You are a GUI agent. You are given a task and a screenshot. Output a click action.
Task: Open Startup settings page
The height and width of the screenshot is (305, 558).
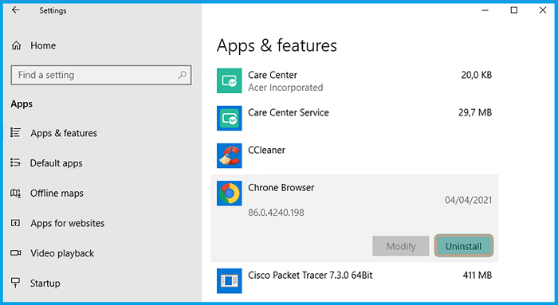click(45, 283)
